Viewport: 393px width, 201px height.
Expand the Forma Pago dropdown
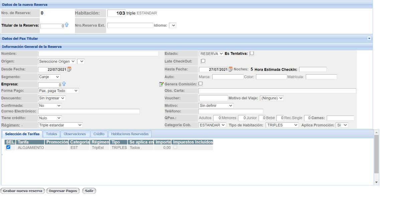[58, 91]
